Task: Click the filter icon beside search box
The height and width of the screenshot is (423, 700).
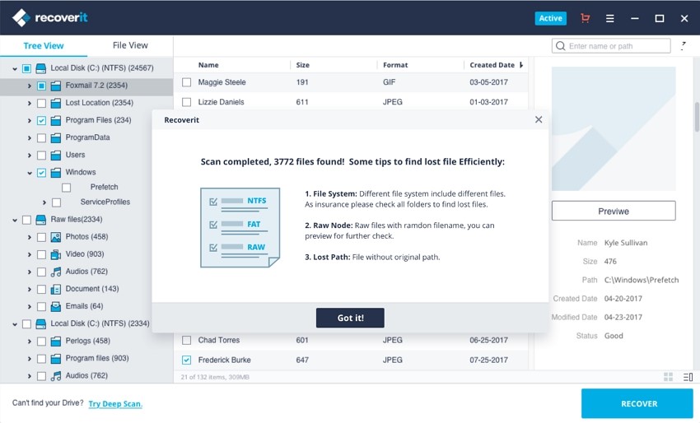Action: pyautogui.click(x=684, y=45)
